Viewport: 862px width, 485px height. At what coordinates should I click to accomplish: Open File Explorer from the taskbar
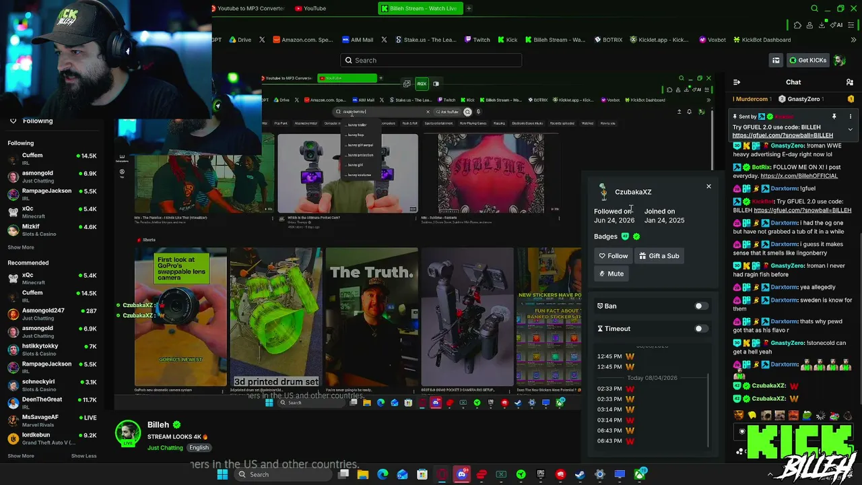[363, 475]
